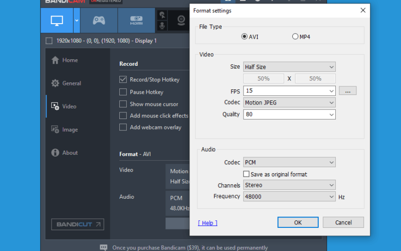Image resolution: width=401 pixels, height=251 pixels.
Task: Select MP4 file type radio button
Action: click(x=295, y=37)
